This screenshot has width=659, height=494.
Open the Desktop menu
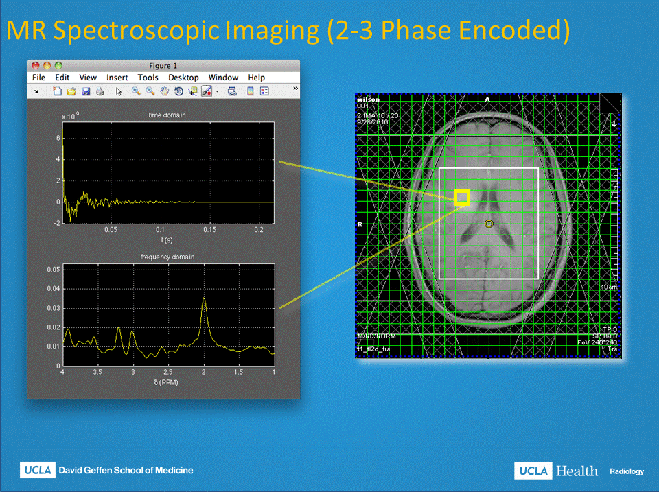click(x=183, y=78)
